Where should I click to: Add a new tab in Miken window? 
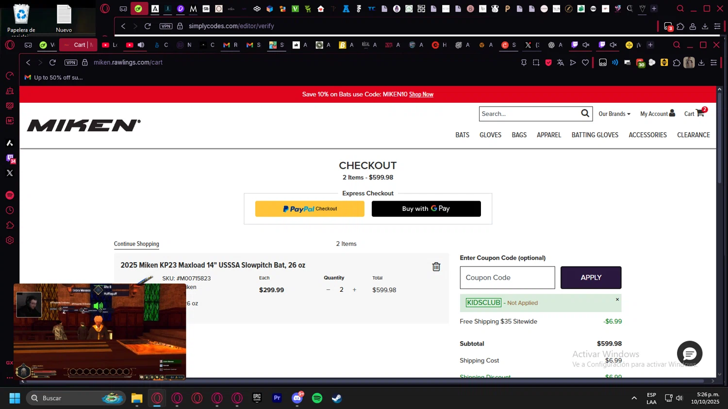650,45
